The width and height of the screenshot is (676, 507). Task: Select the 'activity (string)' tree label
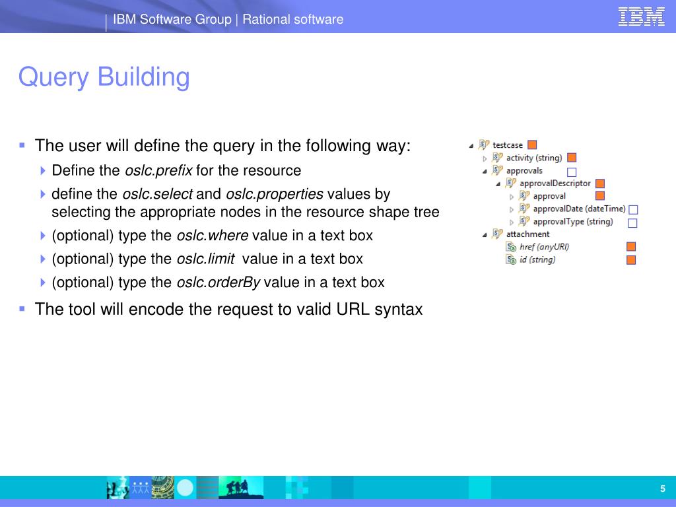tap(534, 158)
